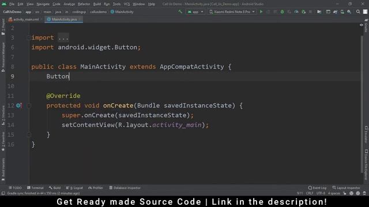
Task: Open the View menu
Action: tap(30, 4)
